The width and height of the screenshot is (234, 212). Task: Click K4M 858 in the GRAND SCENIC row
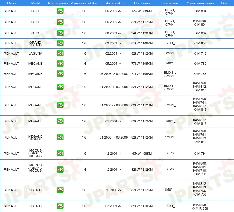pos(200,43)
